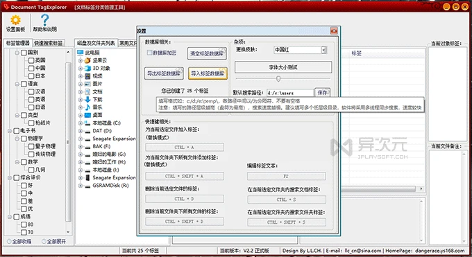472x257 pixels.
Task: Click the 标签 column header
Action: coord(356,53)
